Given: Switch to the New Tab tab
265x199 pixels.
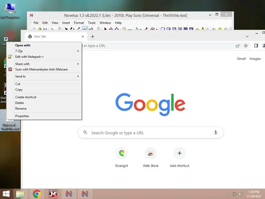Looking at the screenshot, I should [56, 36].
